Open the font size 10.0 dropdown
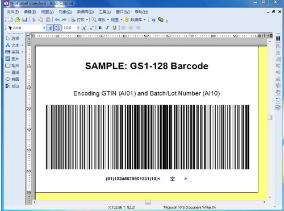 78,28
